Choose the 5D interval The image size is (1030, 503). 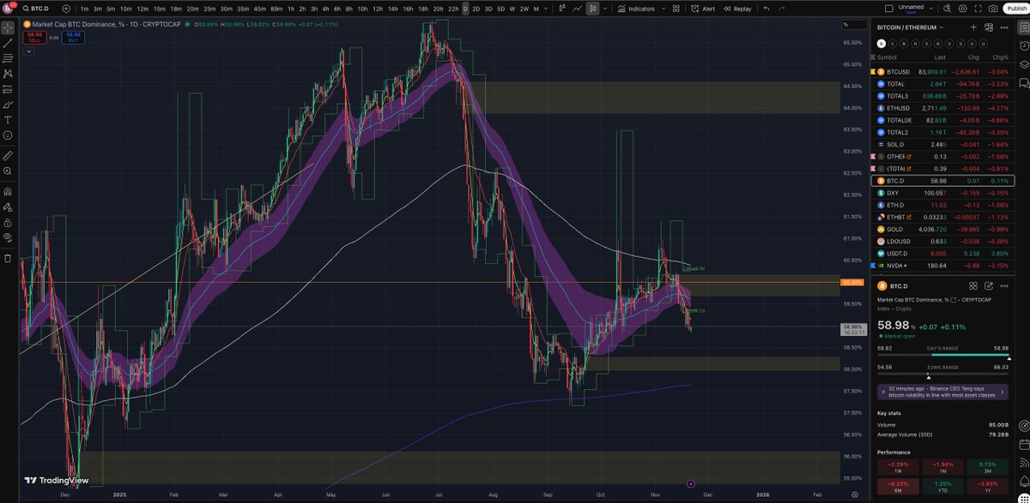click(x=501, y=9)
